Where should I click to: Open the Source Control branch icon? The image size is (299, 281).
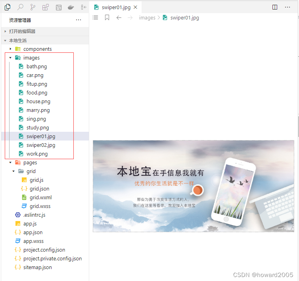[x=33, y=7]
